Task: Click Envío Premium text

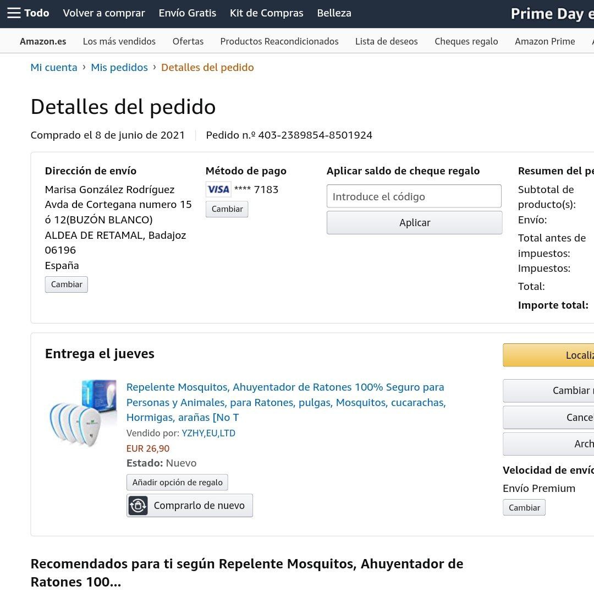Action: pyautogui.click(x=539, y=489)
